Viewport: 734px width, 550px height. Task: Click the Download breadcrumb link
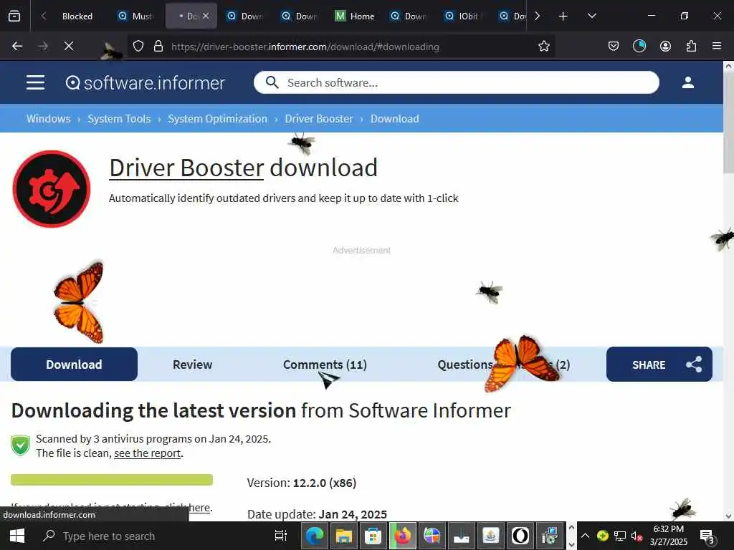click(395, 119)
